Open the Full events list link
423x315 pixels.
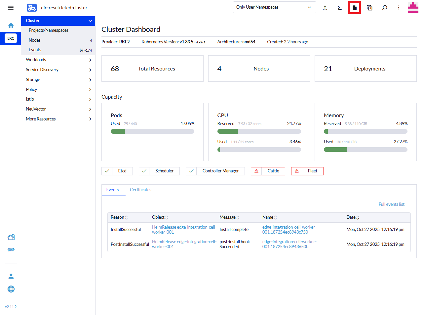coord(391,204)
